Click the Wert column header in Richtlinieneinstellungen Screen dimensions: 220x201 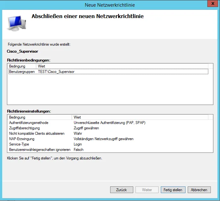(x=140, y=117)
